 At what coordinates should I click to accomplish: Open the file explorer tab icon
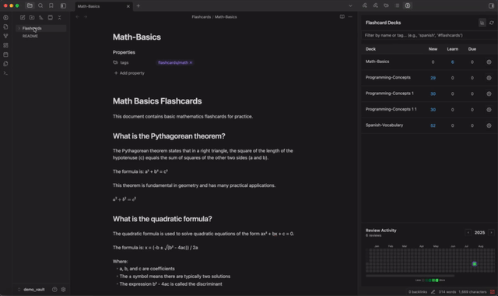click(x=30, y=5)
